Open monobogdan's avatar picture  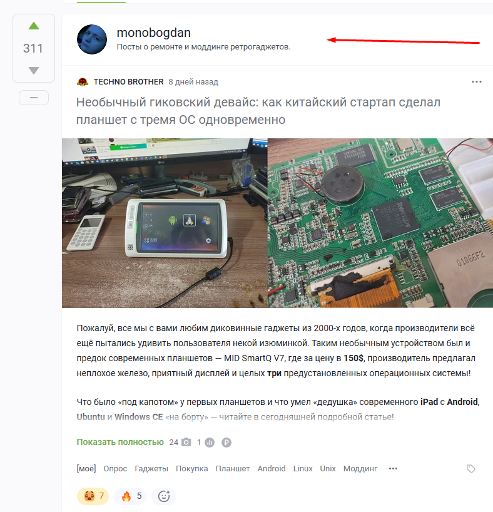click(92, 39)
